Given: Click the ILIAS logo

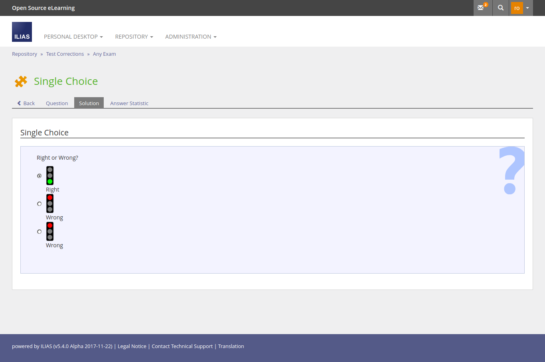Looking at the screenshot, I should [22, 32].
